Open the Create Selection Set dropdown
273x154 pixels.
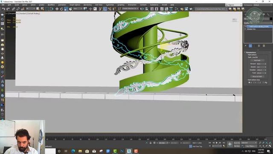coord(130,9)
